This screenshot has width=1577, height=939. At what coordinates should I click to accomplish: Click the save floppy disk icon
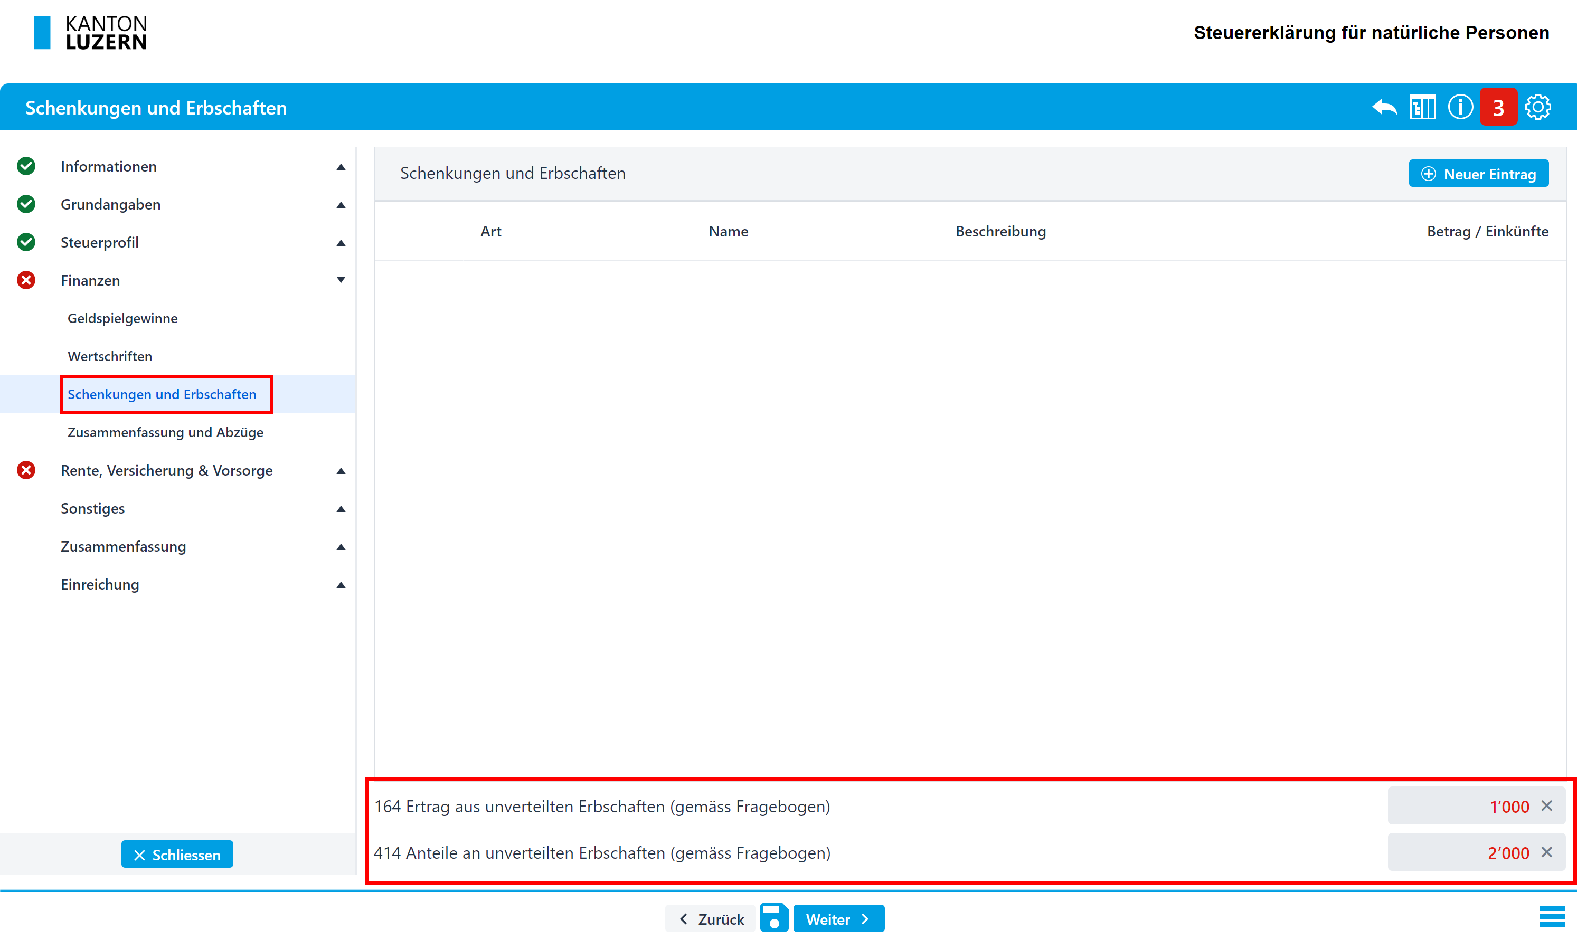click(773, 918)
